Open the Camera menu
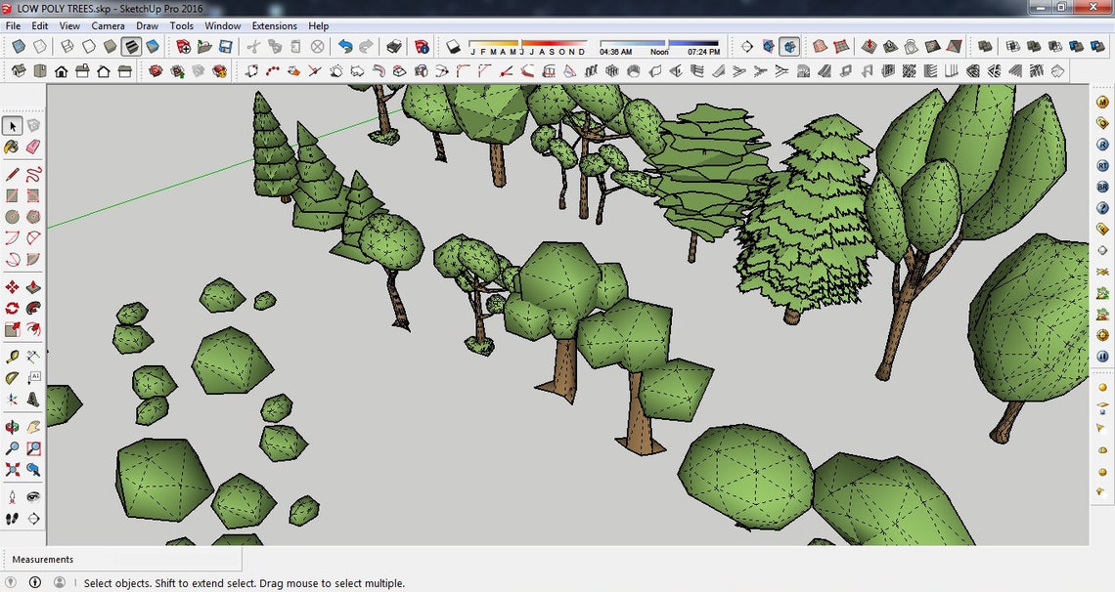The width and height of the screenshot is (1115, 592). pyautogui.click(x=108, y=25)
